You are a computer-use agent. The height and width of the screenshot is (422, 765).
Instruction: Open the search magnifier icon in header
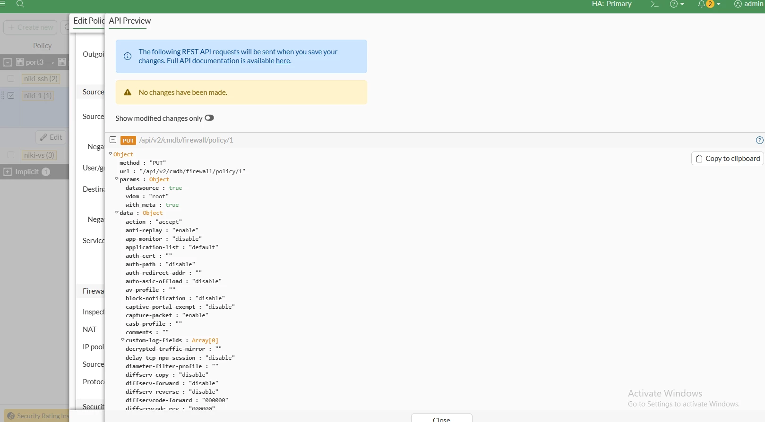click(x=20, y=4)
